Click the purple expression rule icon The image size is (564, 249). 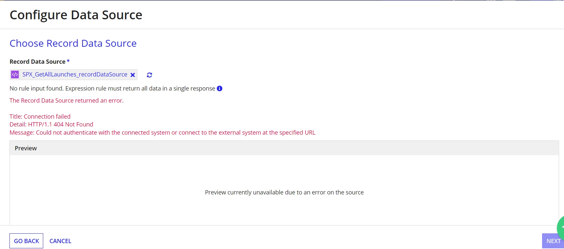coord(15,75)
